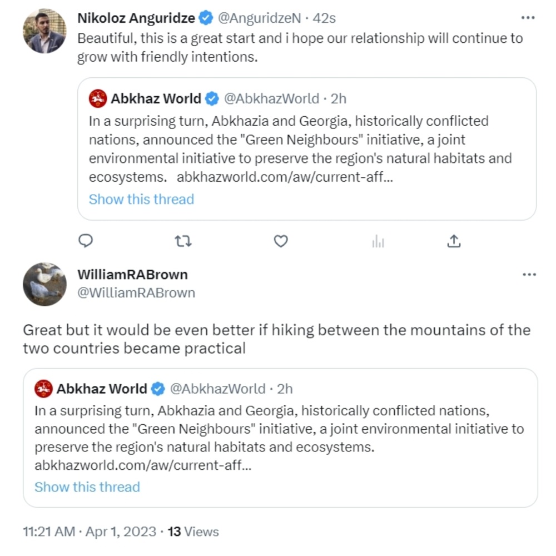Click Abkhaz World logo in first quoted tweet
This screenshot has width=556, height=556.
98,98
